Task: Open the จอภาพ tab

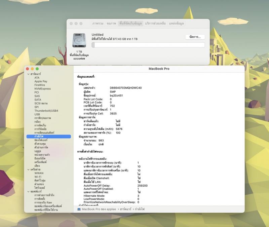Action: [x=111, y=23]
